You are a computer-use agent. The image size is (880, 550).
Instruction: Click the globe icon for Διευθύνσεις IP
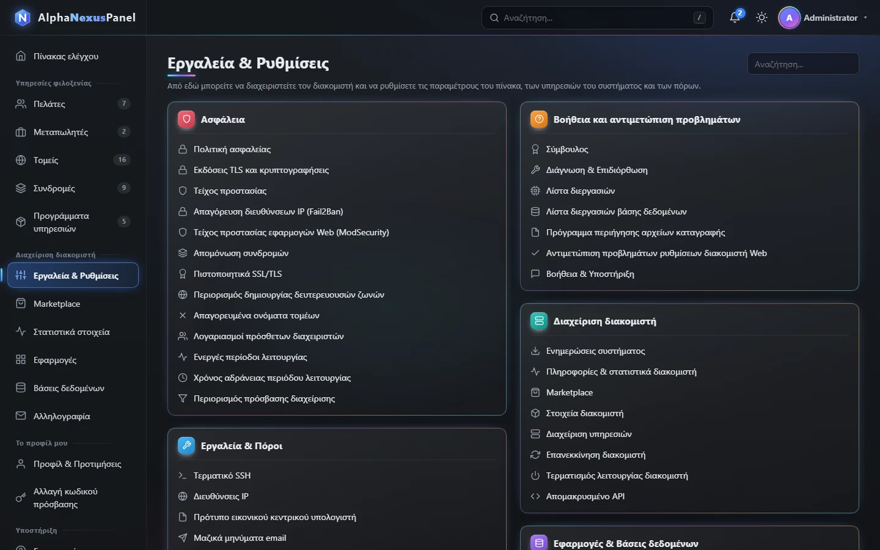click(x=182, y=496)
